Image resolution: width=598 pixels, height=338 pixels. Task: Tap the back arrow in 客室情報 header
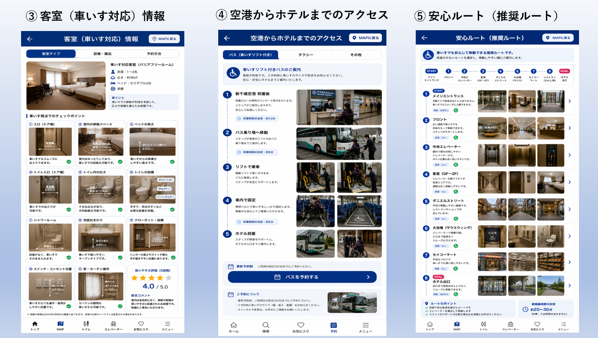point(30,39)
